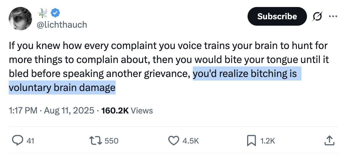Viewport: 346px width, 154px height.
Task: Click the highlighted "voluntary brain damage" text
Action: 62,88
